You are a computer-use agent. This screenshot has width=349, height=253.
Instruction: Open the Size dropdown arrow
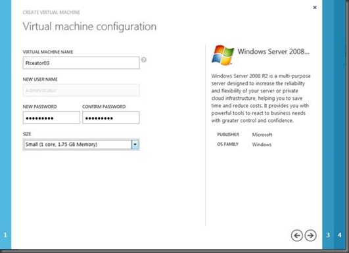pos(135,145)
